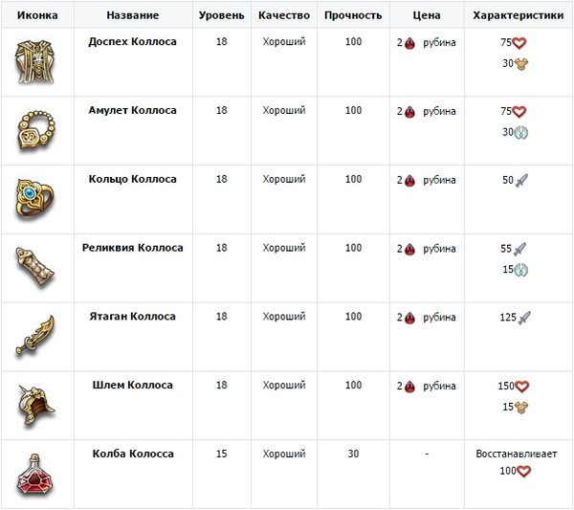Click the armor stat icon beside 30 in Доспех row
The width and height of the screenshot is (574, 510).
(x=521, y=64)
